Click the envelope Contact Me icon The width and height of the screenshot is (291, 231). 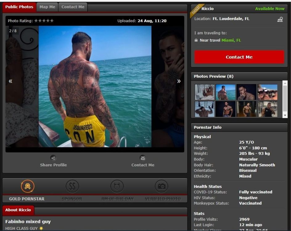(142, 158)
